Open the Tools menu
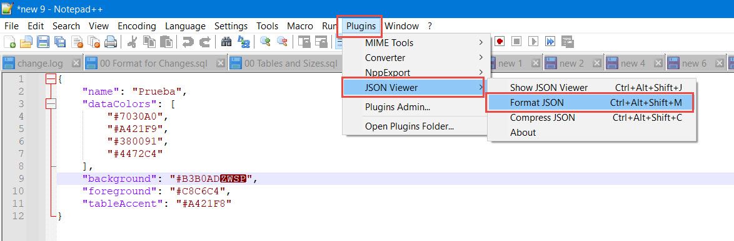Viewport: 734px width, 241px height. 268,26
